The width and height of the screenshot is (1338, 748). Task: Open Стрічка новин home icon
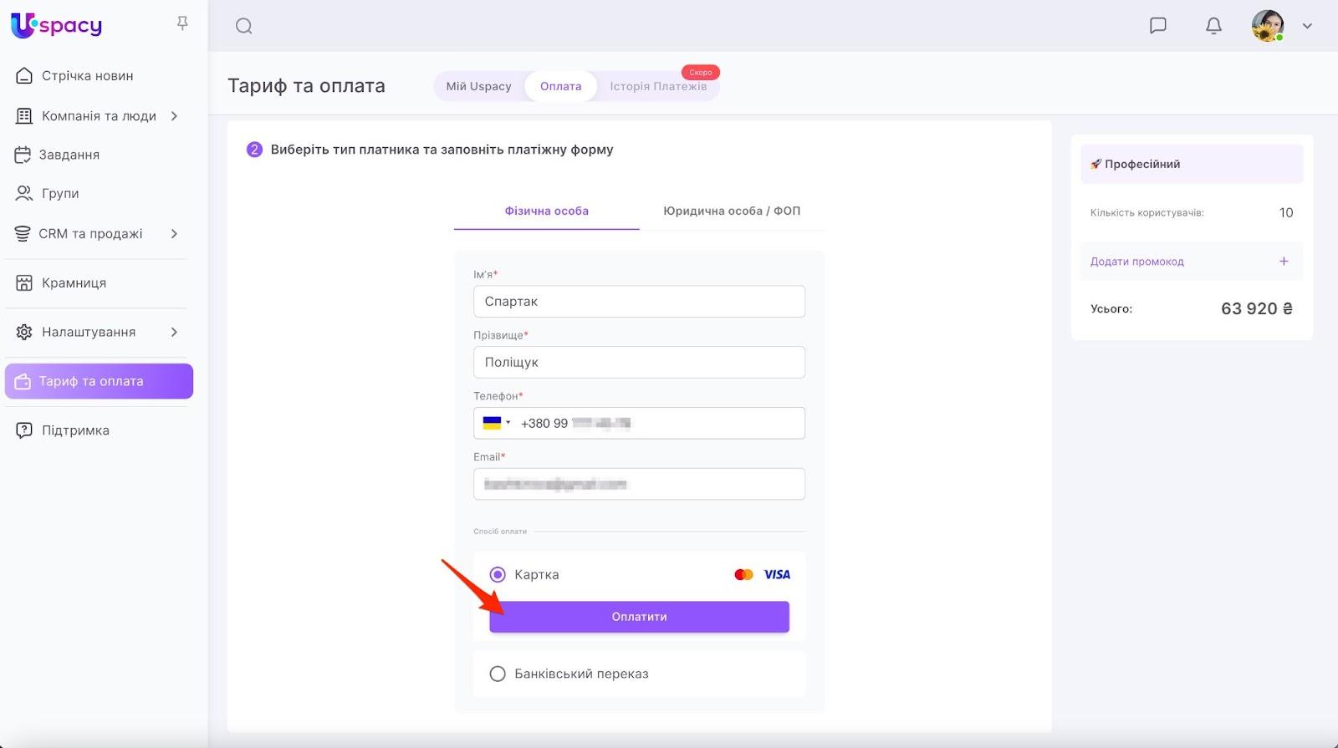[24, 76]
